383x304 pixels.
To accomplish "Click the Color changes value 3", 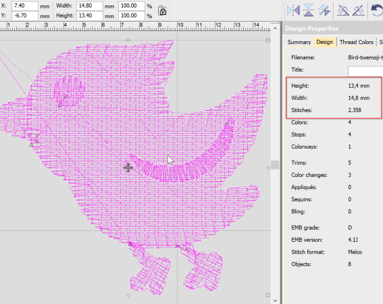I will pyautogui.click(x=350, y=175).
